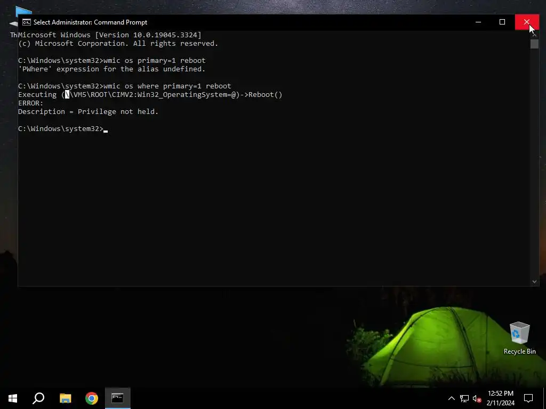Image resolution: width=546 pixels, height=409 pixels.
Task: Maximize the Command Prompt window
Action: (x=502, y=22)
